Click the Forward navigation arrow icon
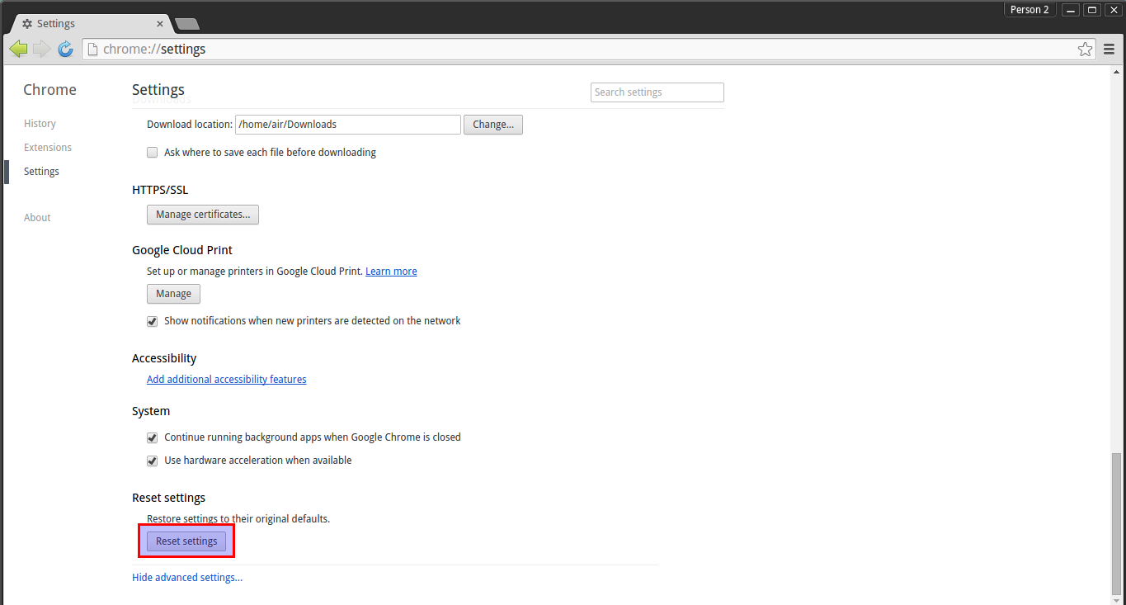This screenshot has height=605, width=1126. click(x=41, y=50)
